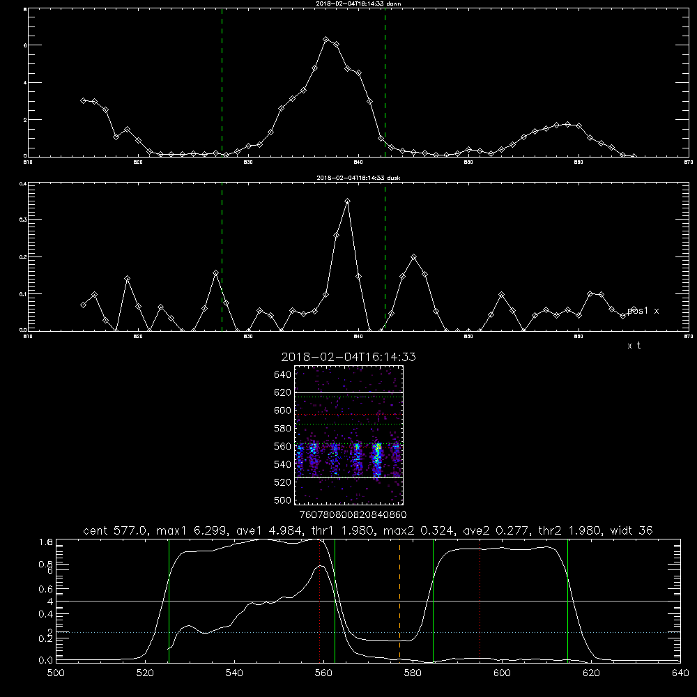Click the orange dashed center line in bottom plot
The height and width of the screenshot is (697, 697).
399,599
